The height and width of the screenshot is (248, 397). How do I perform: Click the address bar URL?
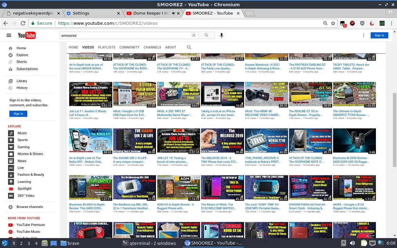click(108, 23)
